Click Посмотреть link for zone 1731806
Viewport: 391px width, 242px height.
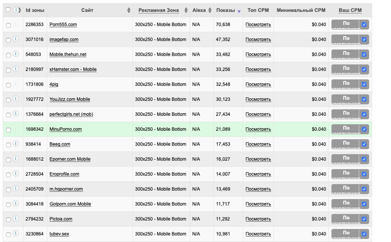click(x=258, y=84)
